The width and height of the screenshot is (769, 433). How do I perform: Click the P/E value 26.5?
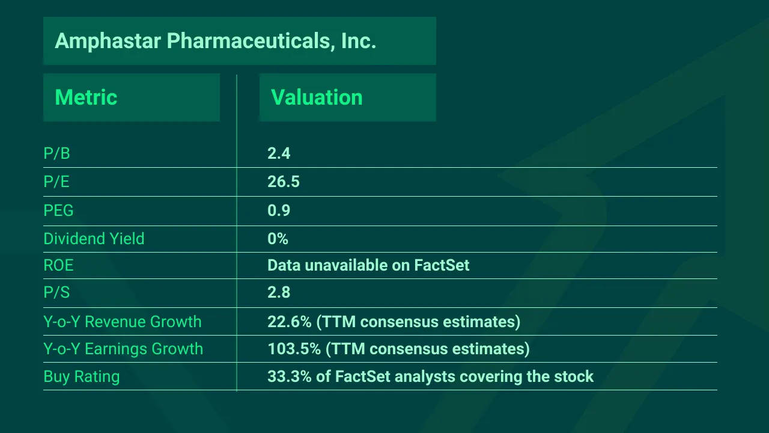click(x=284, y=182)
